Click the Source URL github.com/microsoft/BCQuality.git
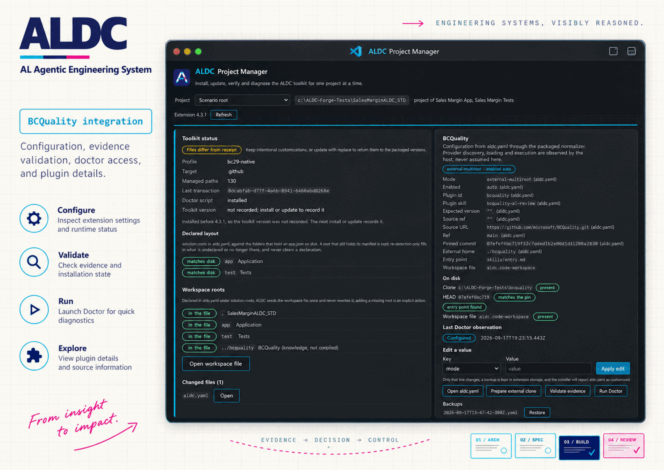Screen dimensions: 664x470 (x=538, y=228)
